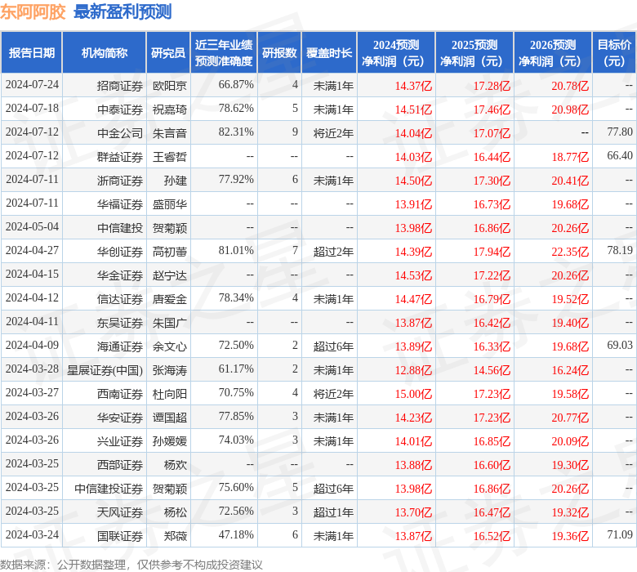Screen dimensions: 637x572
Task: Click the 15.00亿 2024 profit forecast
Action: pyautogui.click(x=413, y=394)
